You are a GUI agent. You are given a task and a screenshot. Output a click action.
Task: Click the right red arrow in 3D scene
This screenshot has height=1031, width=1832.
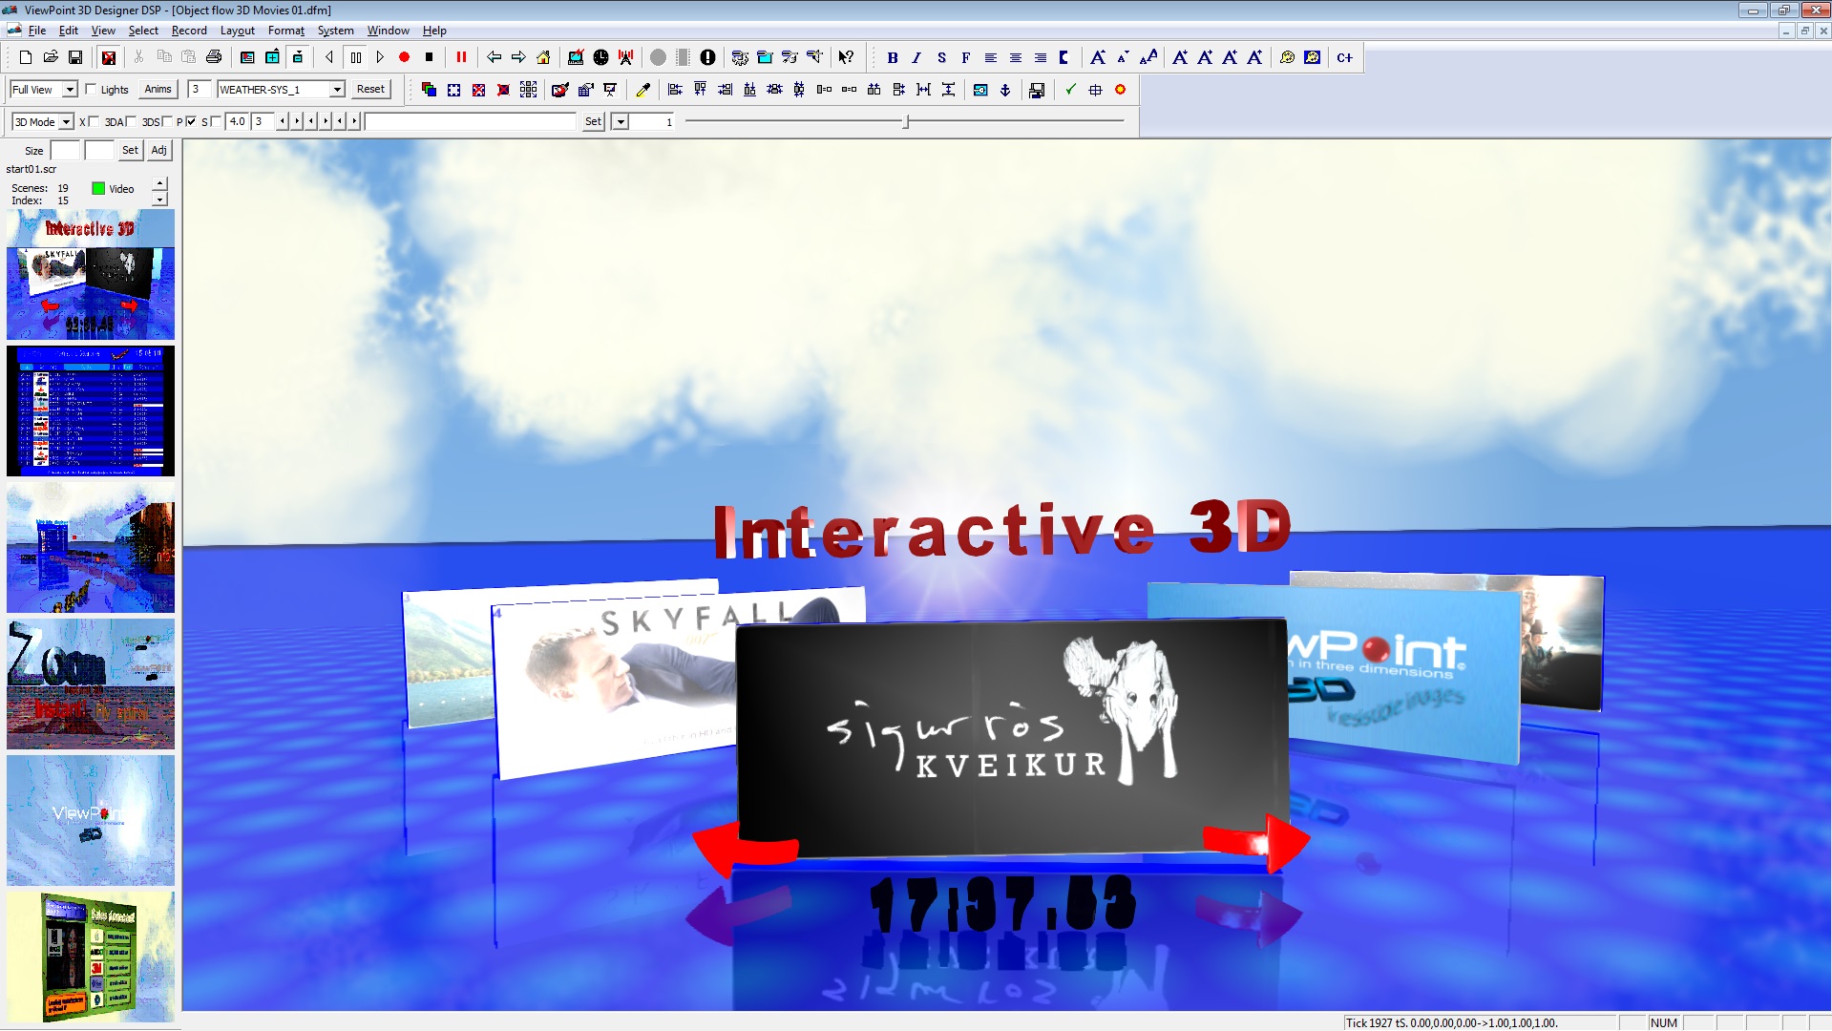[1256, 842]
